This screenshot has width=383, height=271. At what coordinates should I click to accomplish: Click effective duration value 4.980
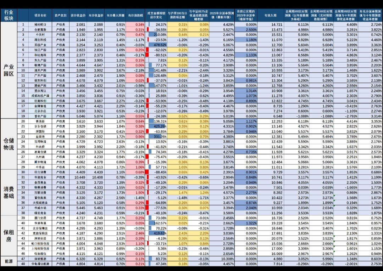click(270, 259)
